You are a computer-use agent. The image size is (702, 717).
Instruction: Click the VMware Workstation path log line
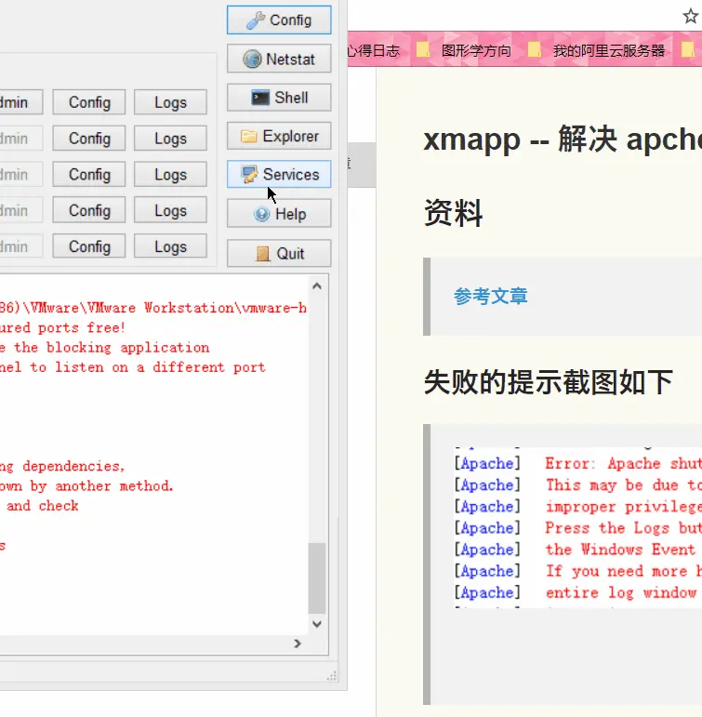click(x=153, y=308)
